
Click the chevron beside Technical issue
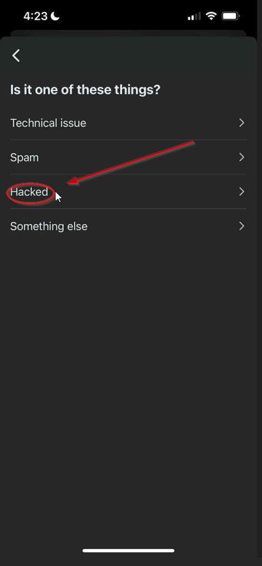(242, 123)
